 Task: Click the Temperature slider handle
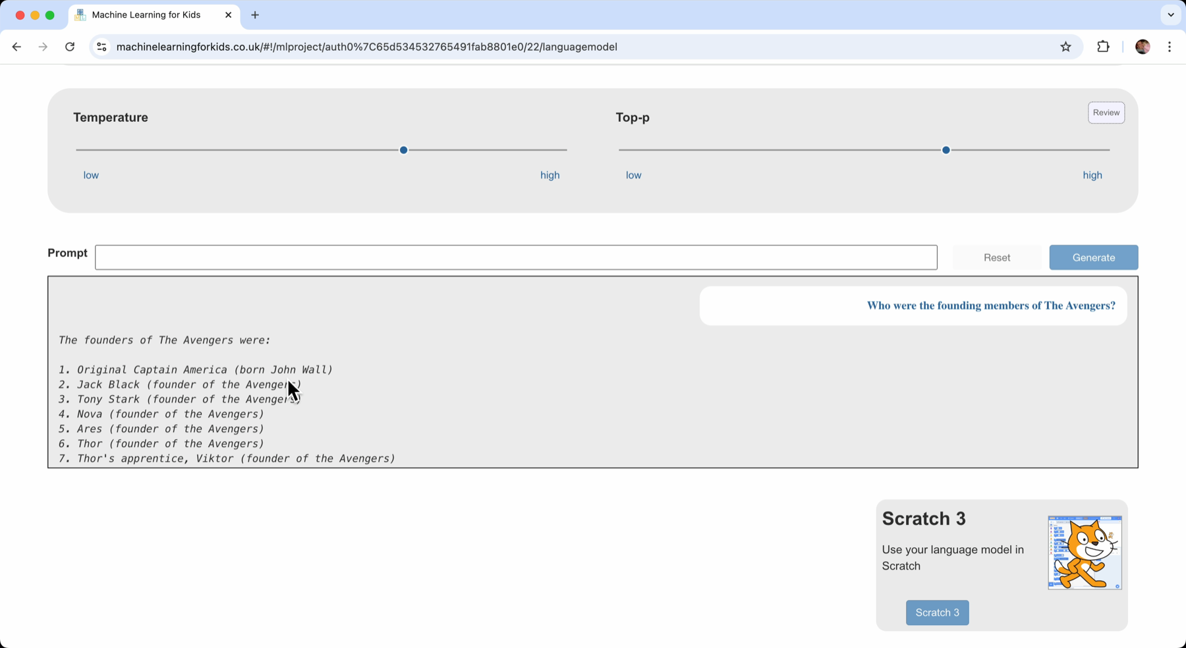click(x=404, y=150)
